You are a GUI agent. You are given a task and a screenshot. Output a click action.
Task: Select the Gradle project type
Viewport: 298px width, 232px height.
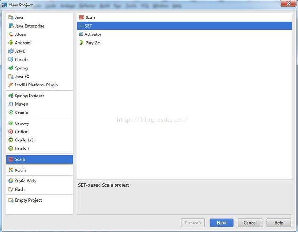39,113
